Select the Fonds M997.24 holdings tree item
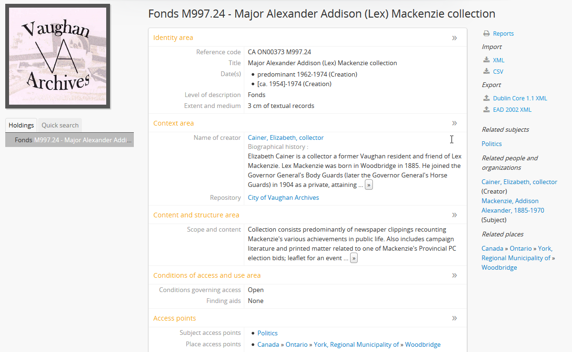 tap(70, 140)
